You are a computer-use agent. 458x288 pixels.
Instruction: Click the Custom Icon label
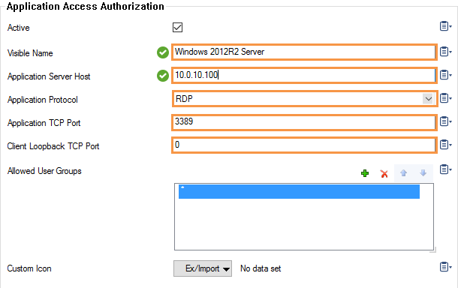(x=29, y=268)
